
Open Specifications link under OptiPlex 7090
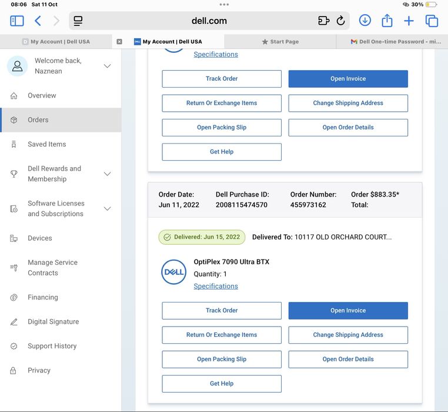point(216,286)
